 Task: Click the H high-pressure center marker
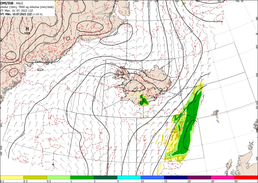(27, 29)
